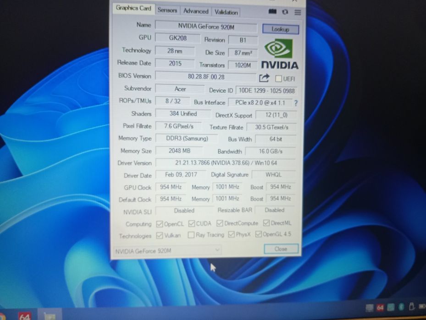Click the Transistors value 1020M
The height and width of the screenshot is (320, 426).
pos(243,65)
